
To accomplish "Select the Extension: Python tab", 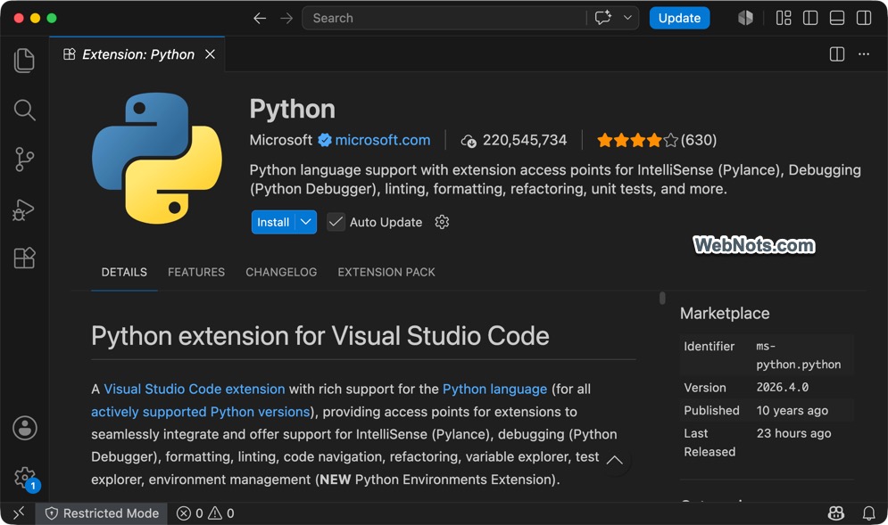I will click(137, 54).
